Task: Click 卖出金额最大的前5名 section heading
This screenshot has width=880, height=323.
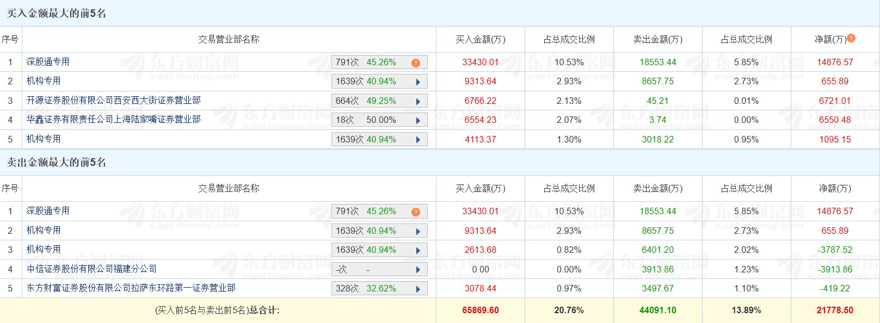Action: [56, 163]
